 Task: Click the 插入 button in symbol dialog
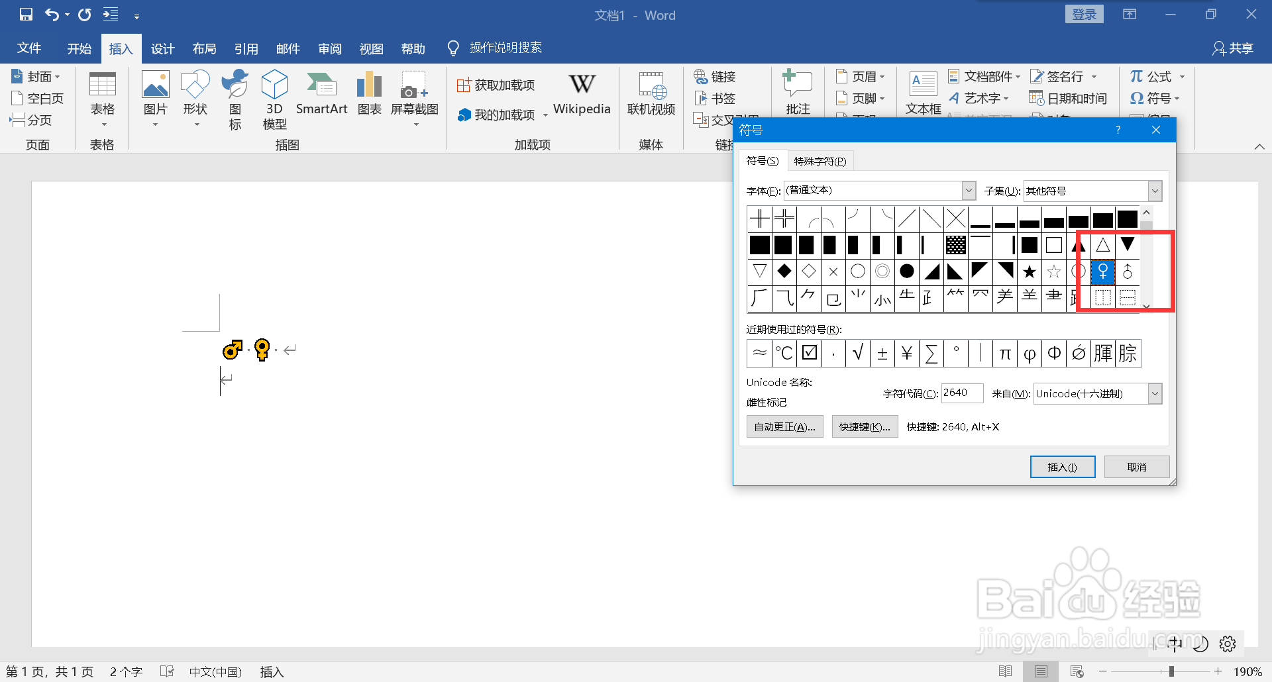pos(1063,467)
